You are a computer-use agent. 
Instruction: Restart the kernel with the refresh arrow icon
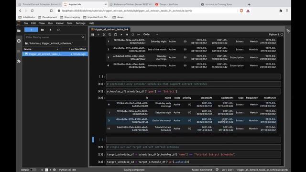tap(133, 34)
